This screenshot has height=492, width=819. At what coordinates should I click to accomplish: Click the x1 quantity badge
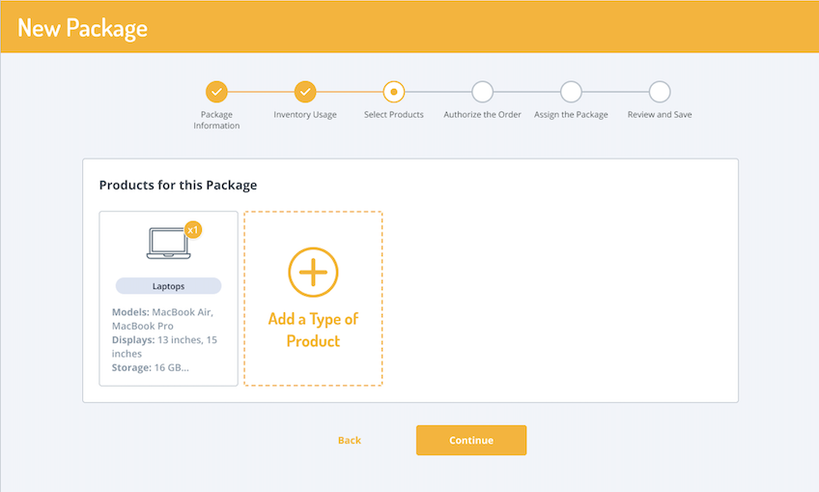click(x=192, y=230)
